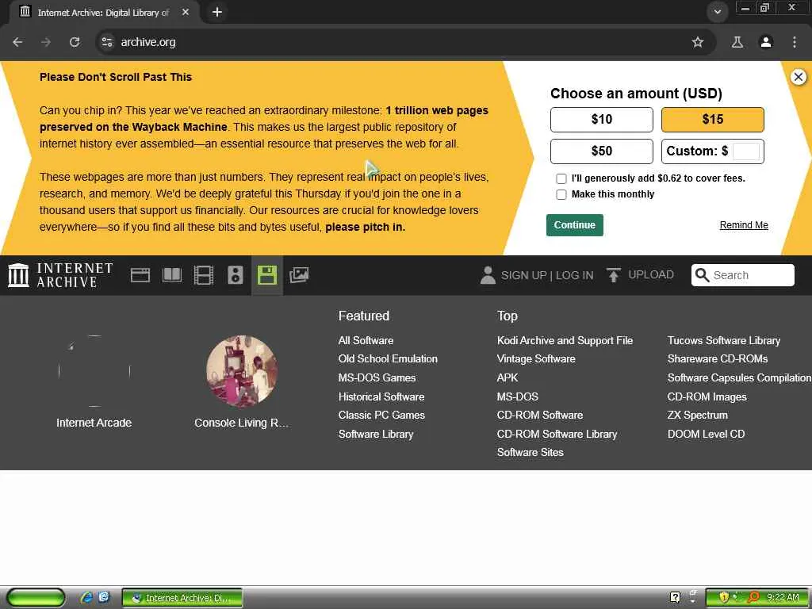
Task: Open Shareware CD-ROMs
Action: pyautogui.click(x=717, y=359)
